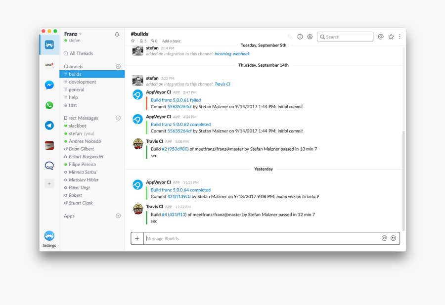The width and height of the screenshot is (445, 305).
Task: Add a new channel with plus button
Action: pyautogui.click(x=118, y=66)
